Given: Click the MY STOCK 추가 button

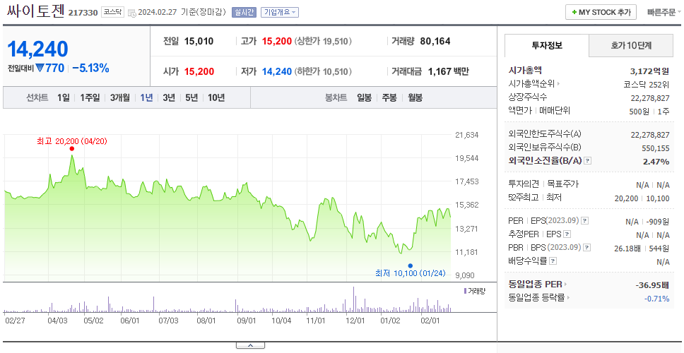Looking at the screenshot, I should 601,12.
